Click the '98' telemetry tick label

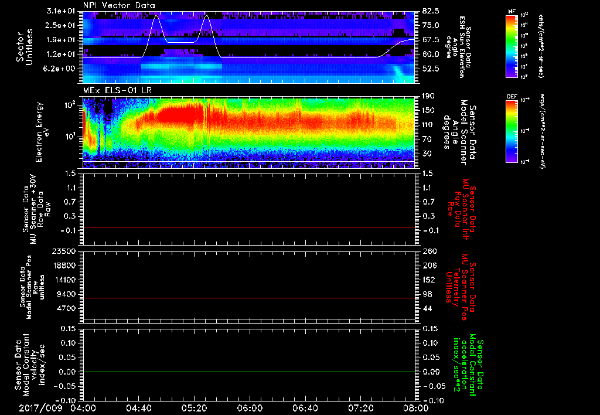[x=427, y=294]
